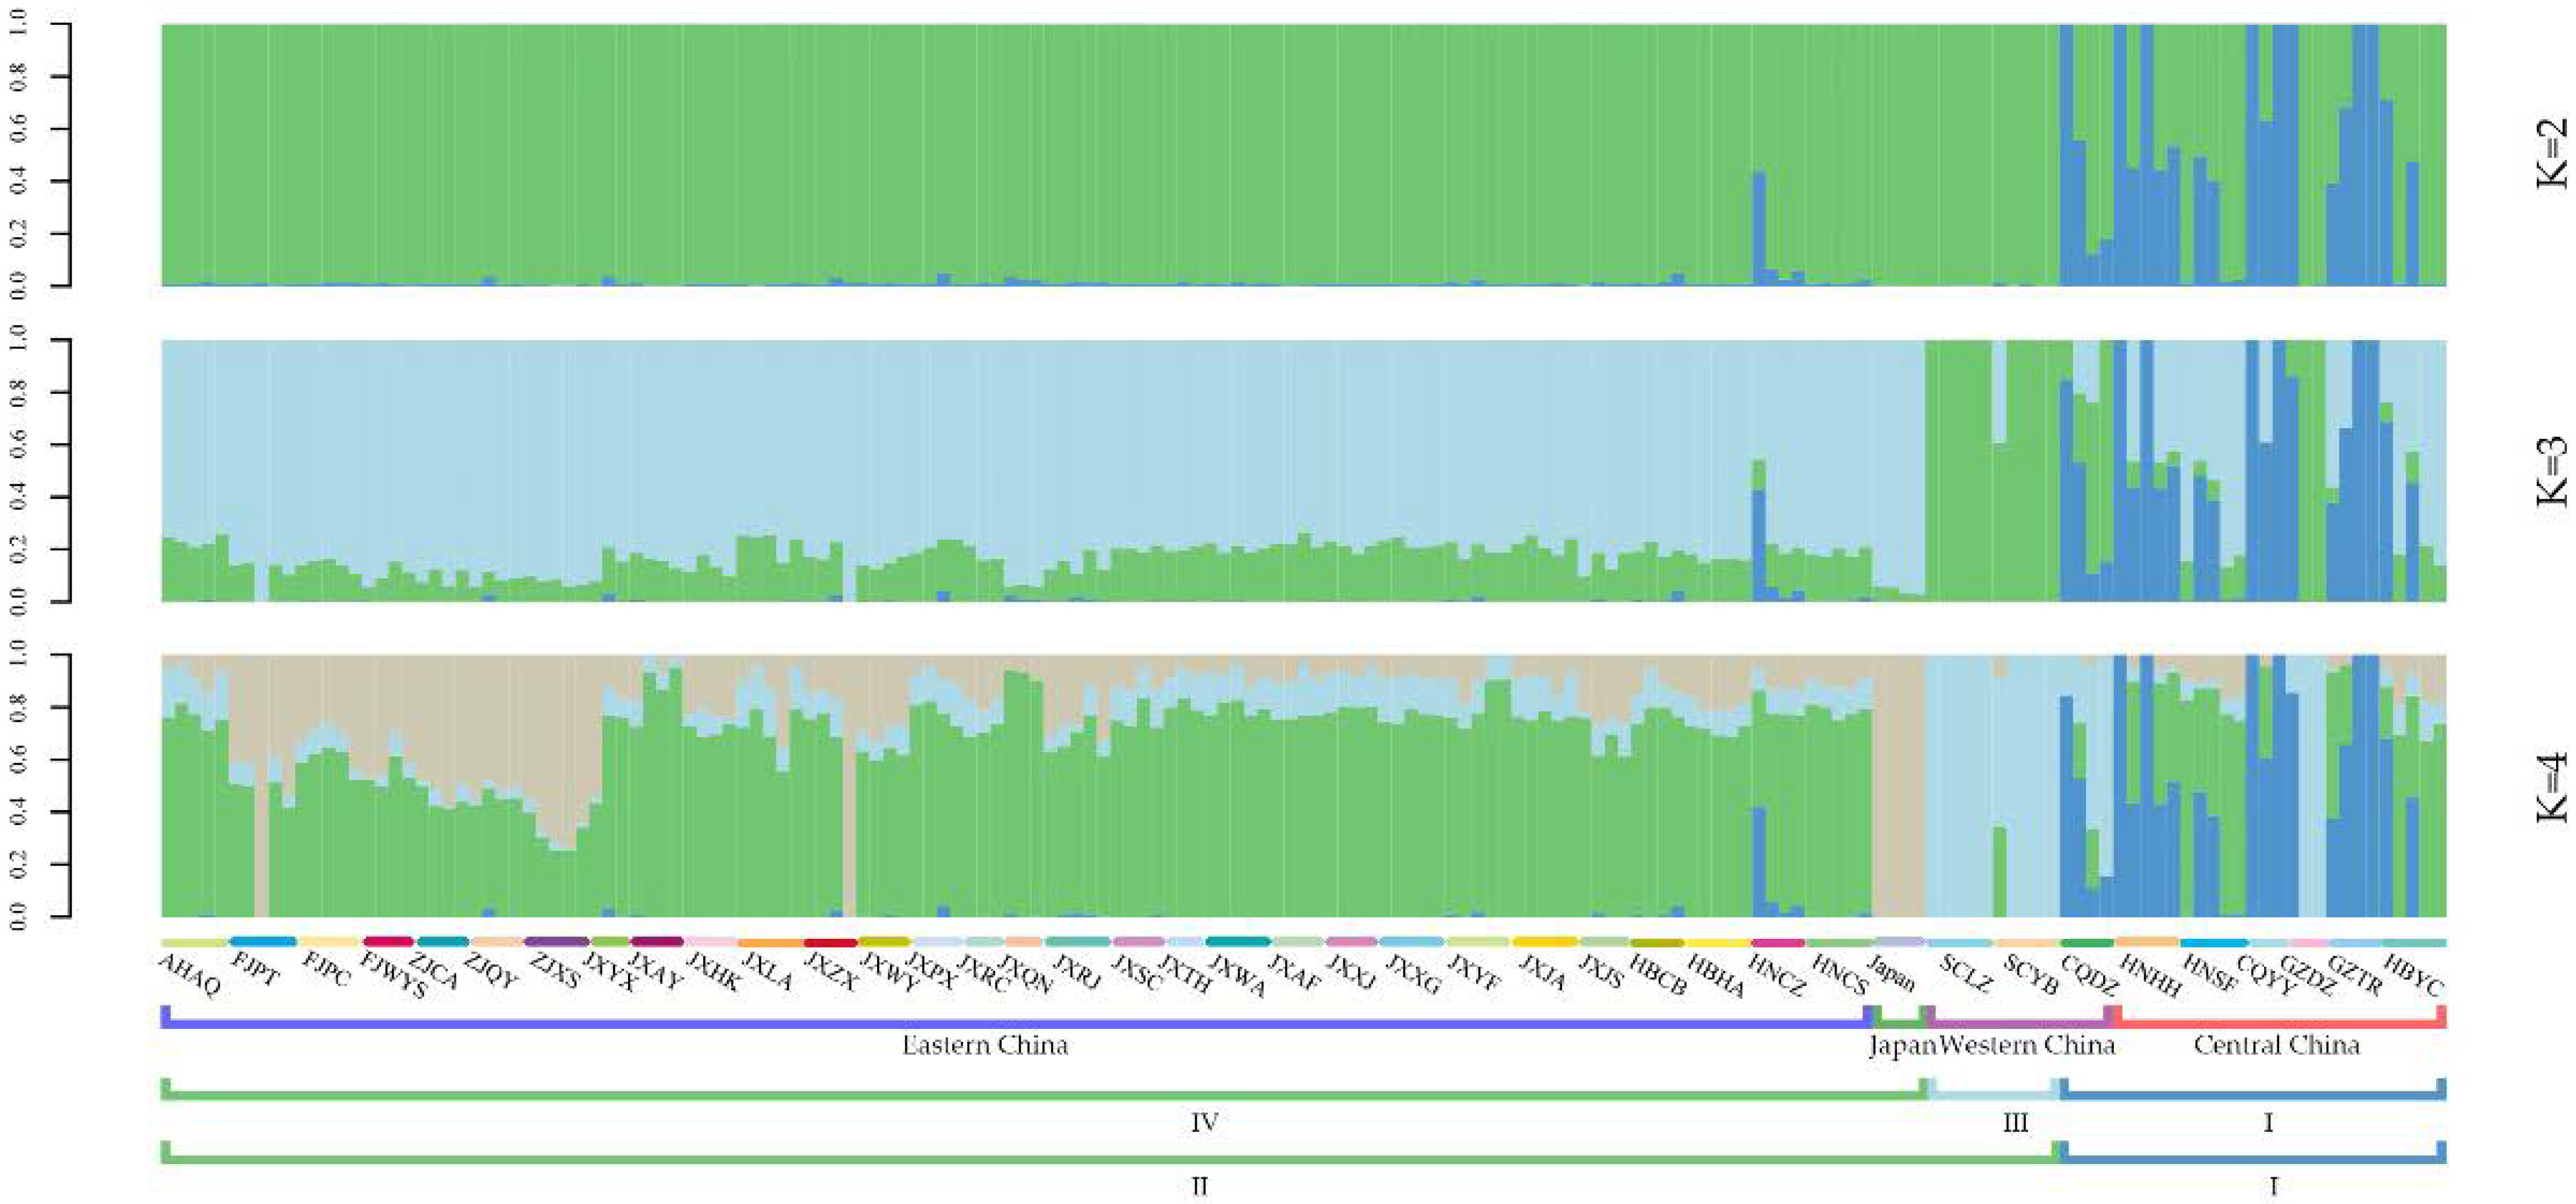Click the purple Eastern China bracket bar

click(x=1015, y=1024)
